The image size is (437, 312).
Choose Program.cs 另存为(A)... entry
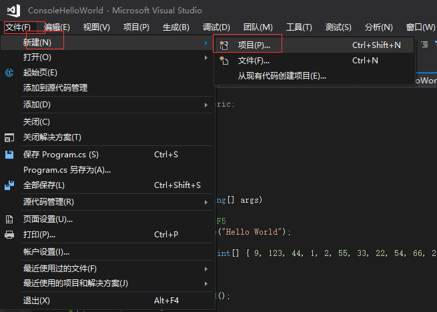click(x=107, y=170)
